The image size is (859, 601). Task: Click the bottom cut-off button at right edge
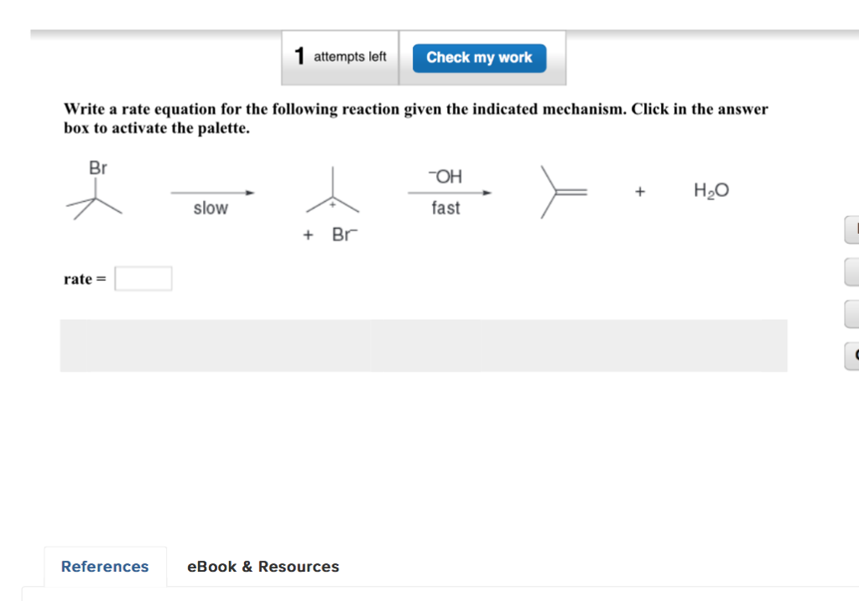point(851,357)
